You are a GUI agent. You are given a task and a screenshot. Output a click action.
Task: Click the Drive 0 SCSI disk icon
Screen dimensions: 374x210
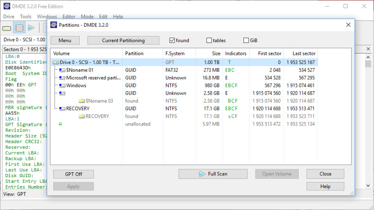pyautogui.click(x=56, y=63)
